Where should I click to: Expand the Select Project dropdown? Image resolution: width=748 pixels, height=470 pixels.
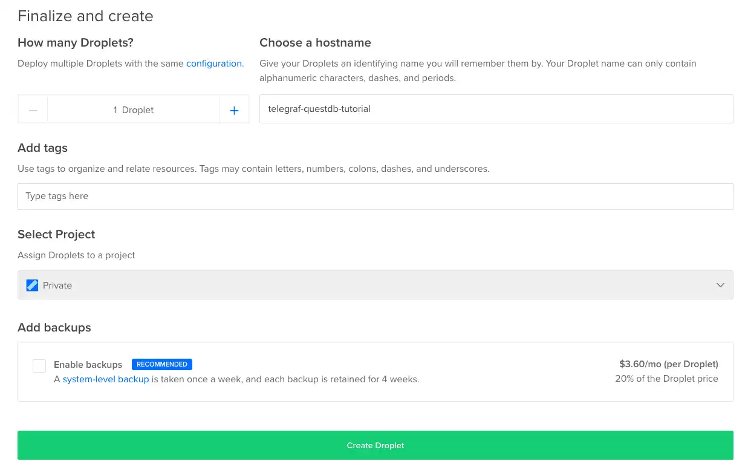coord(375,284)
